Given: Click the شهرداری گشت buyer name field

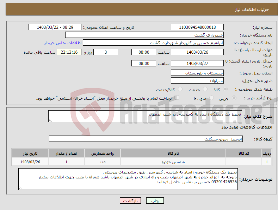Looking at the screenshot, I should tap(144, 35).
